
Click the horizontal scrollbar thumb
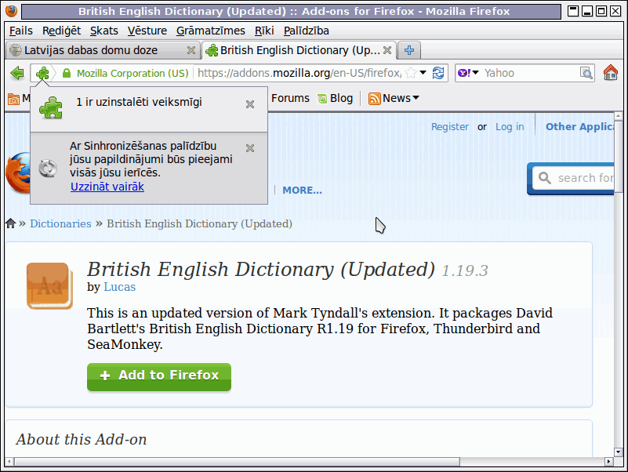[x=237, y=462]
